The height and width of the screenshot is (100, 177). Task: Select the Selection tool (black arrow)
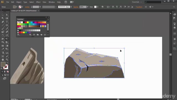click(x=3, y=15)
